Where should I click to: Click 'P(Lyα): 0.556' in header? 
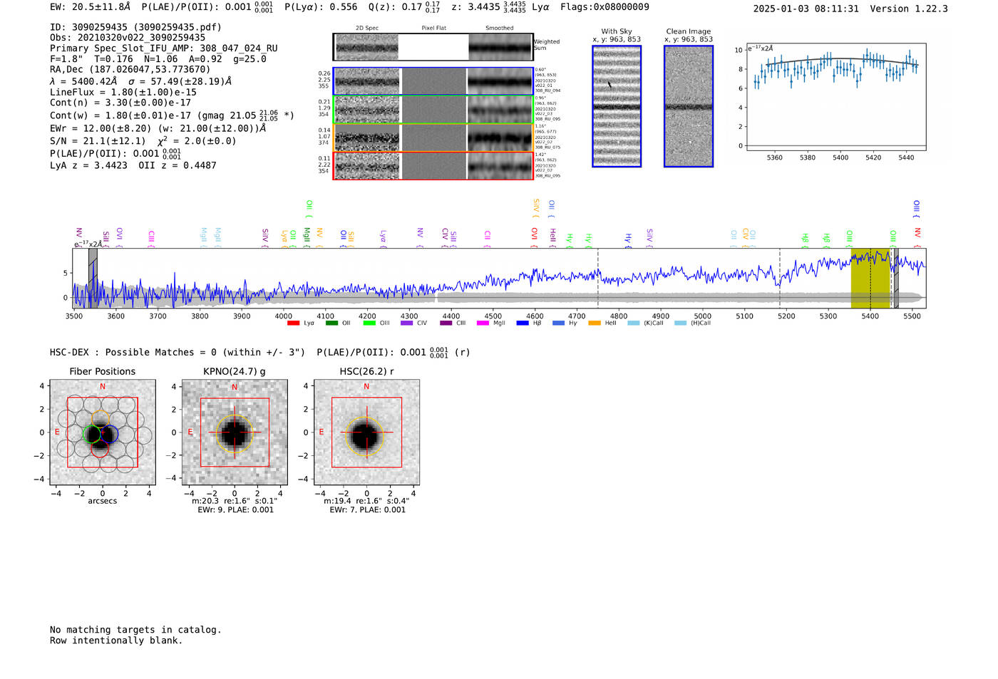click(321, 6)
